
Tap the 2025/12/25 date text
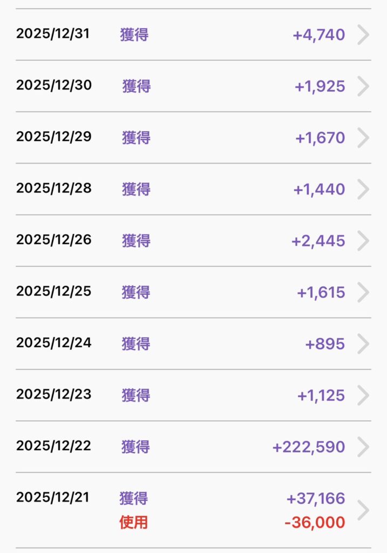pyautogui.click(x=54, y=292)
